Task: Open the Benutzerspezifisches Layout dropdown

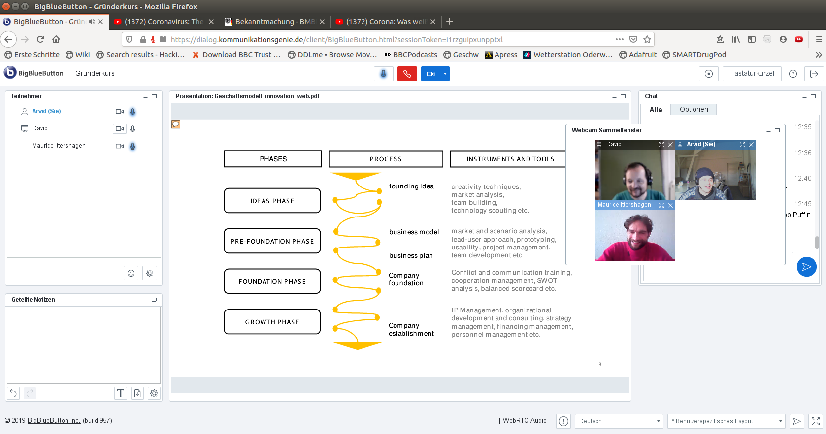Action: [x=780, y=421]
